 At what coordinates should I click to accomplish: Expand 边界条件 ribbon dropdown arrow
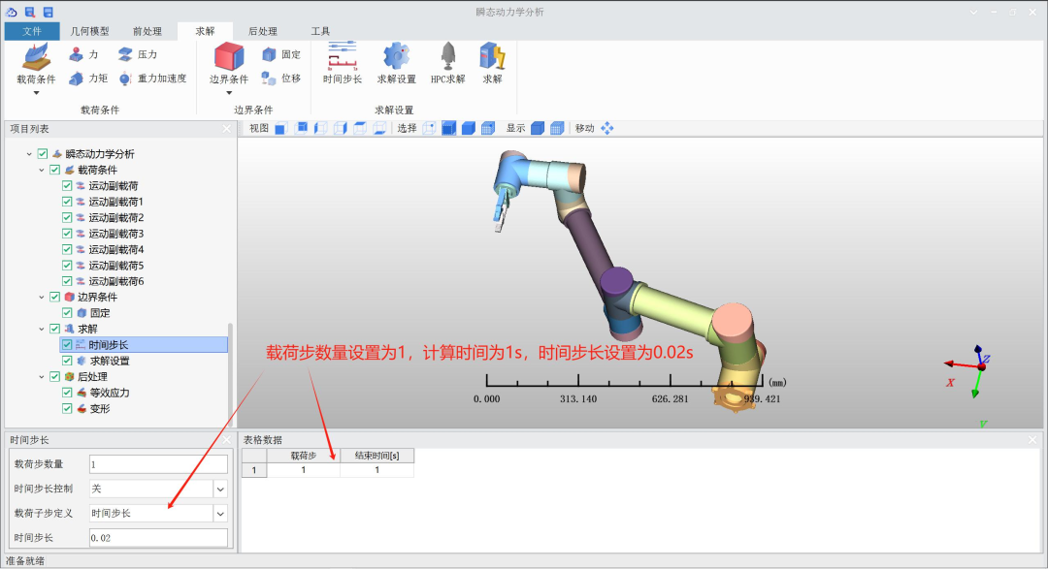pyautogui.click(x=229, y=93)
